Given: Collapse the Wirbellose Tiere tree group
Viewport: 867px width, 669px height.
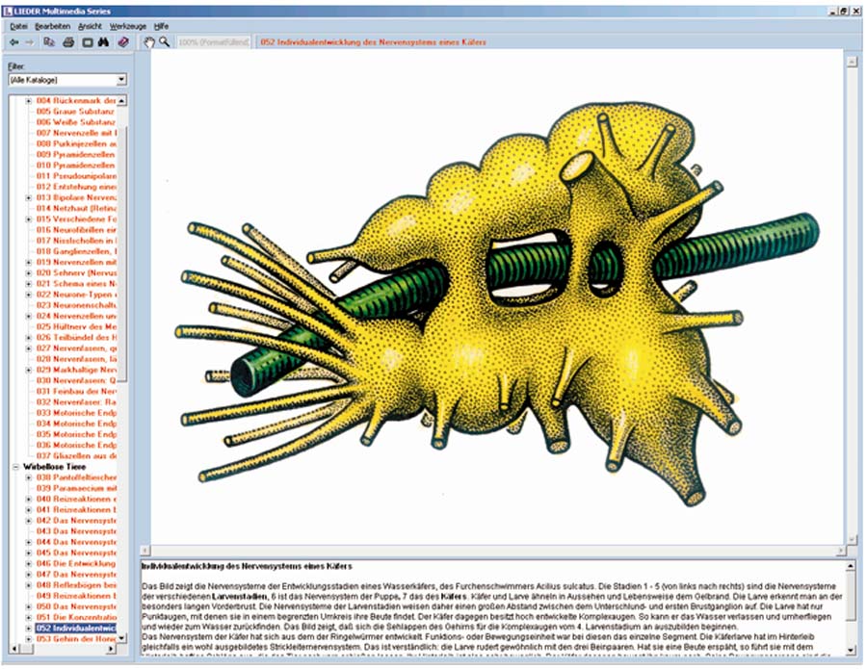Looking at the screenshot, I should click(15, 467).
